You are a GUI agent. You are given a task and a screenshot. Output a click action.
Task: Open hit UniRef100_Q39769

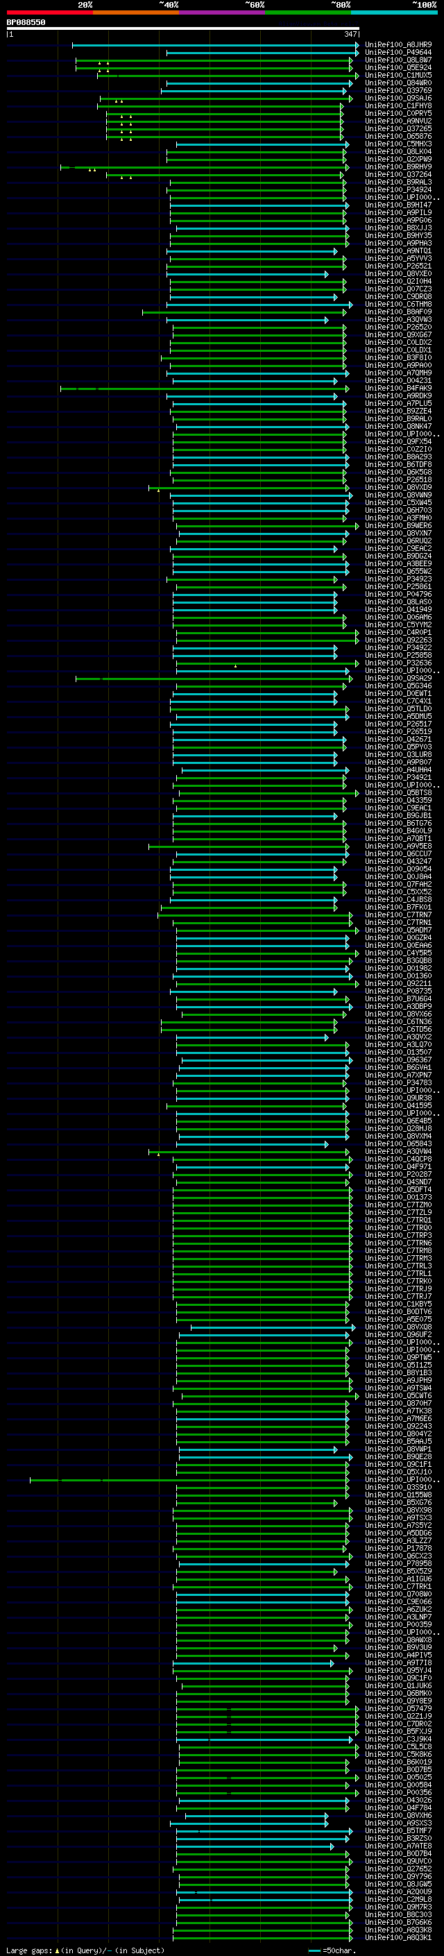click(398, 90)
